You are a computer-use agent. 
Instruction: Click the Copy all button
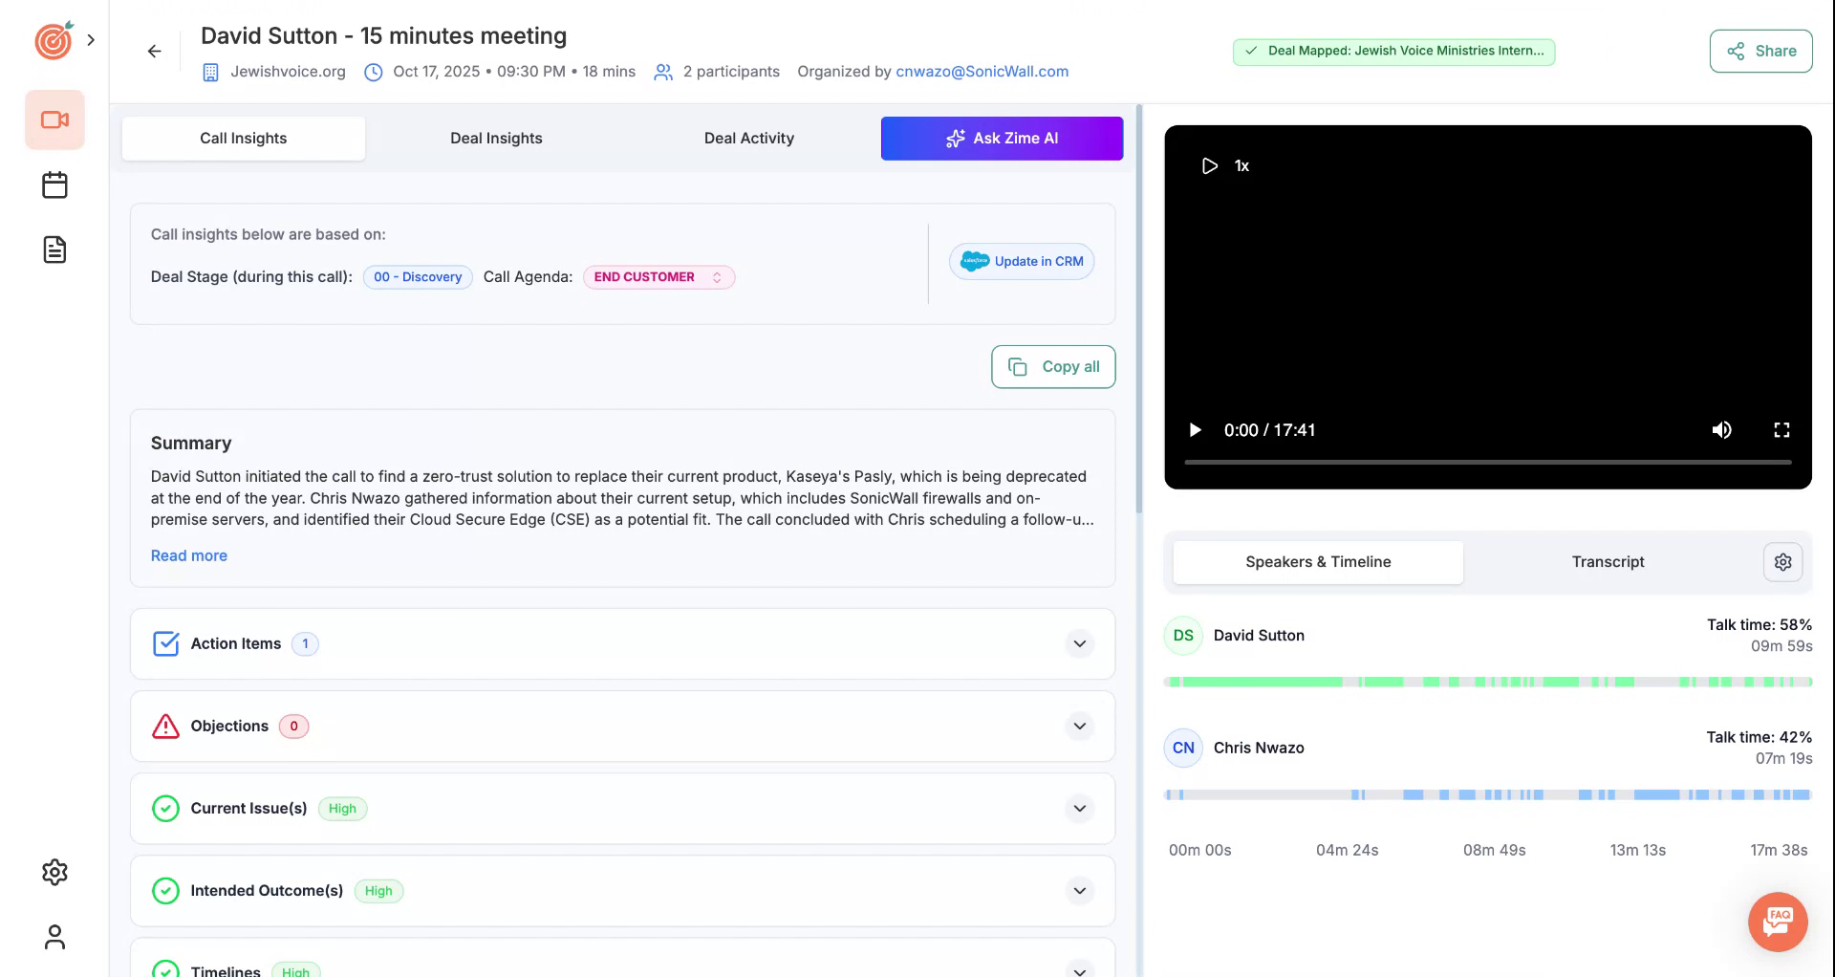click(x=1053, y=367)
